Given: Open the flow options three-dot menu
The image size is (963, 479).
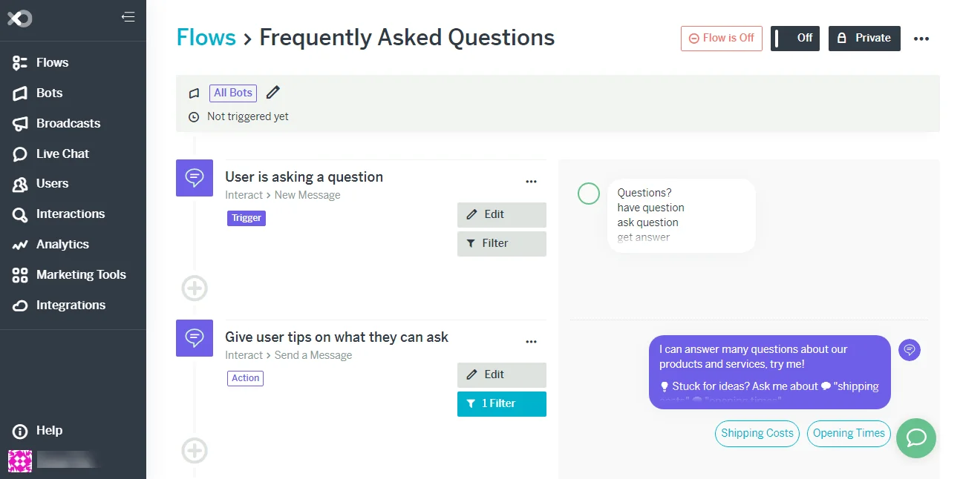Looking at the screenshot, I should pos(921,39).
